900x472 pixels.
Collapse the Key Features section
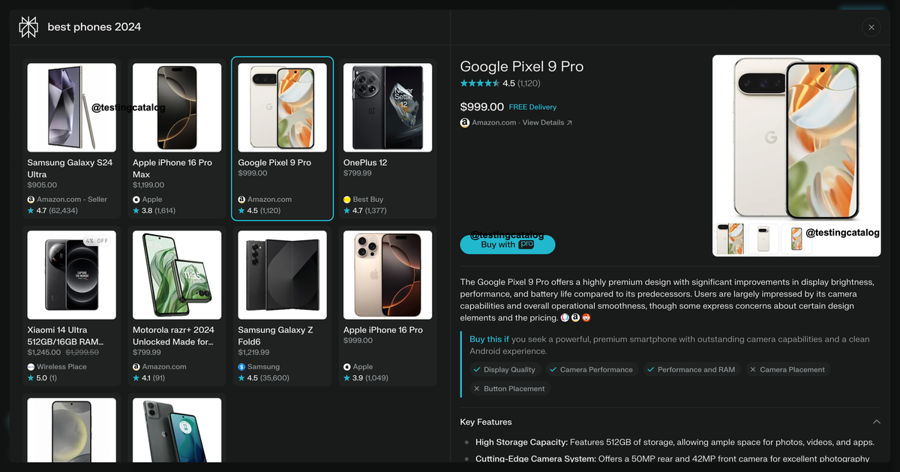[x=876, y=422]
